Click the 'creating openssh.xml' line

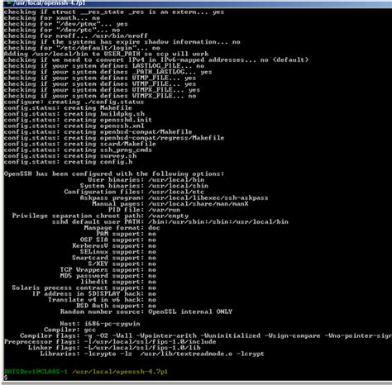point(74,126)
